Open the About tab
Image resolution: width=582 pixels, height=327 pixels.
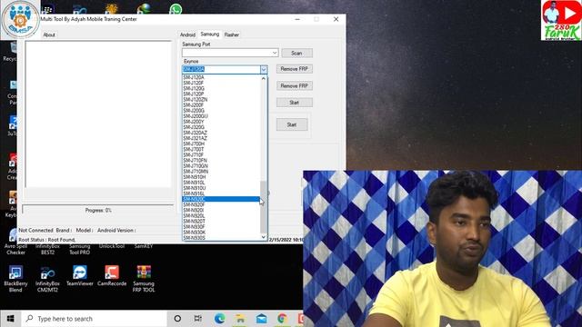click(x=49, y=35)
